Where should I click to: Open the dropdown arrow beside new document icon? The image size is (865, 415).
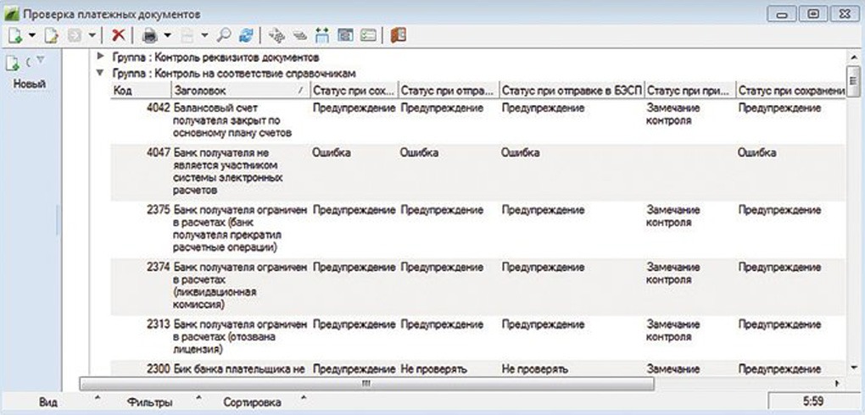tap(32, 36)
